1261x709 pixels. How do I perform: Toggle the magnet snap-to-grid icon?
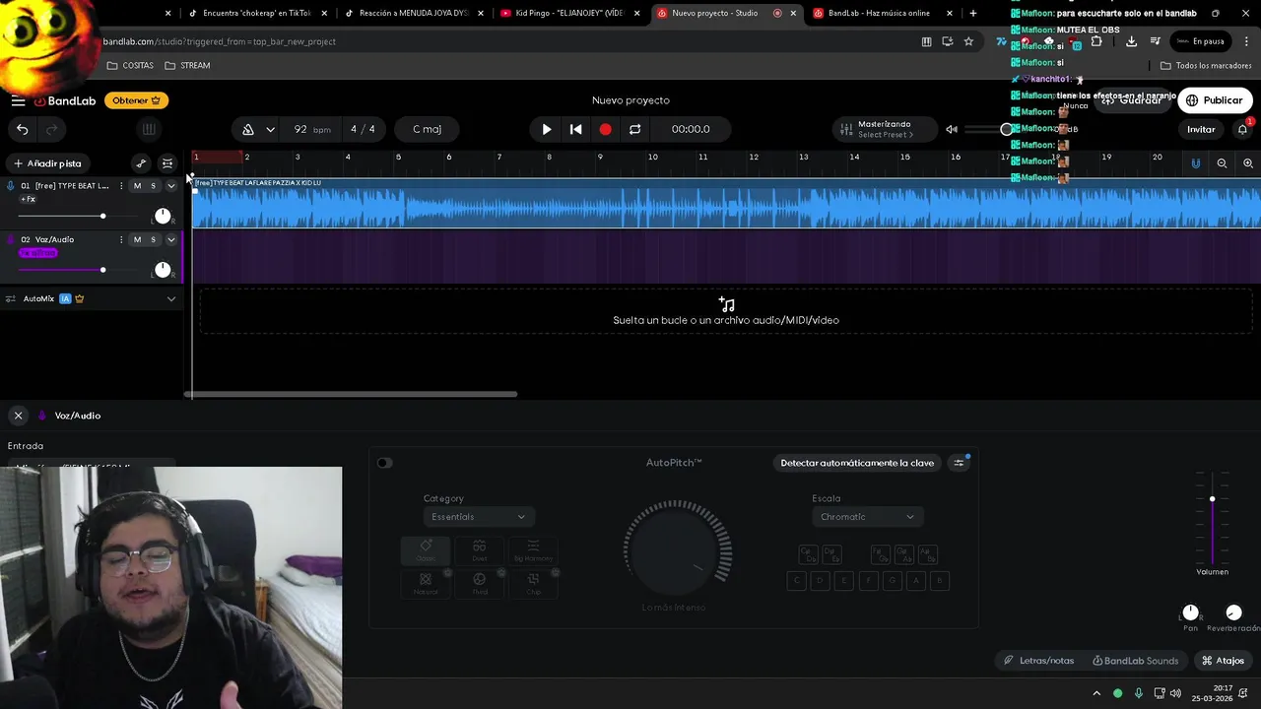point(1196,163)
